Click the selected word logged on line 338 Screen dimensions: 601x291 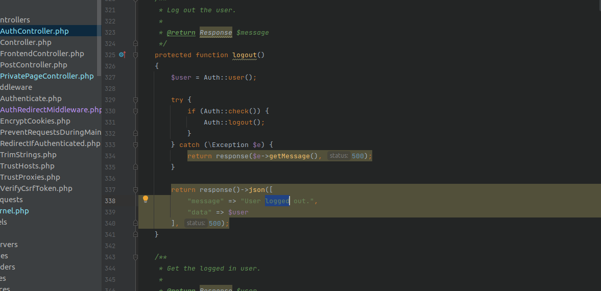click(277, 201)
